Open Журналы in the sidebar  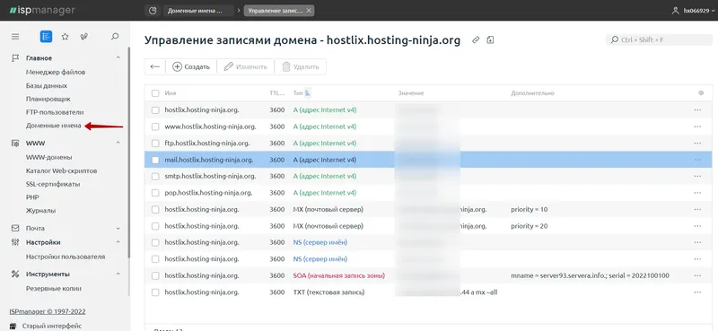40,211
